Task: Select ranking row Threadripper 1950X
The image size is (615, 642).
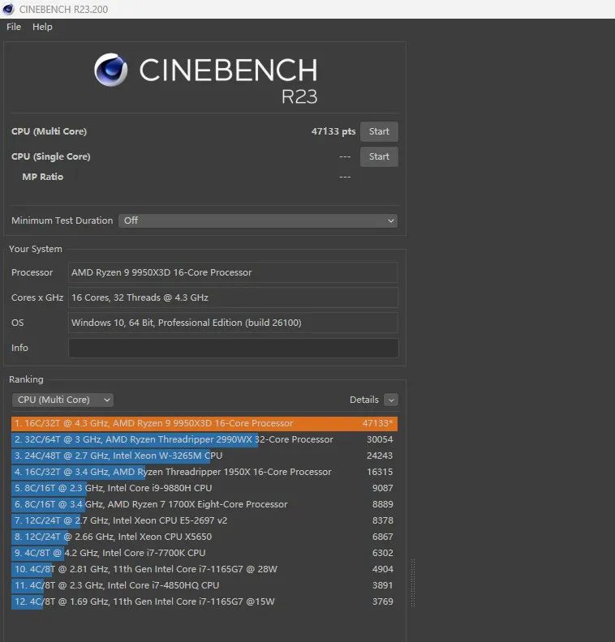Action: point(204,472)
